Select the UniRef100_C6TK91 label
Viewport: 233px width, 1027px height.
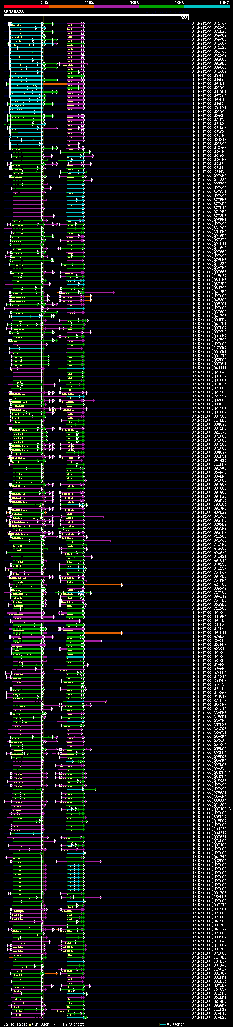(x=209, y=107)
